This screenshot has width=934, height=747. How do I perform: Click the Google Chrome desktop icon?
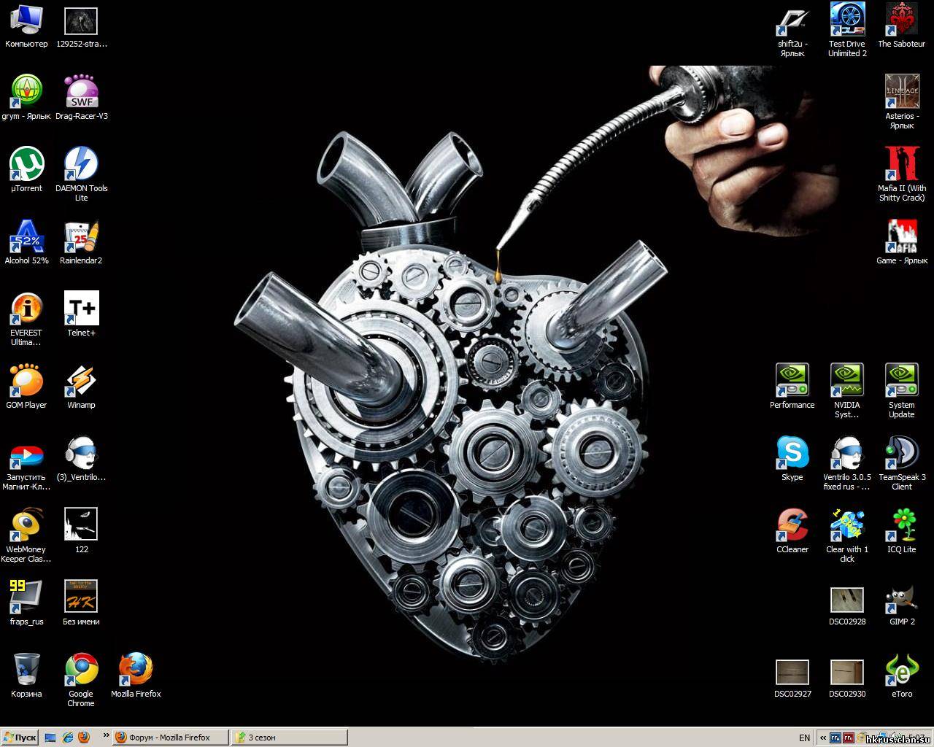81,670
